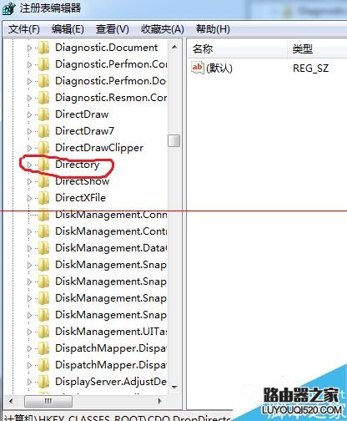Expand the Directory key

29,165
